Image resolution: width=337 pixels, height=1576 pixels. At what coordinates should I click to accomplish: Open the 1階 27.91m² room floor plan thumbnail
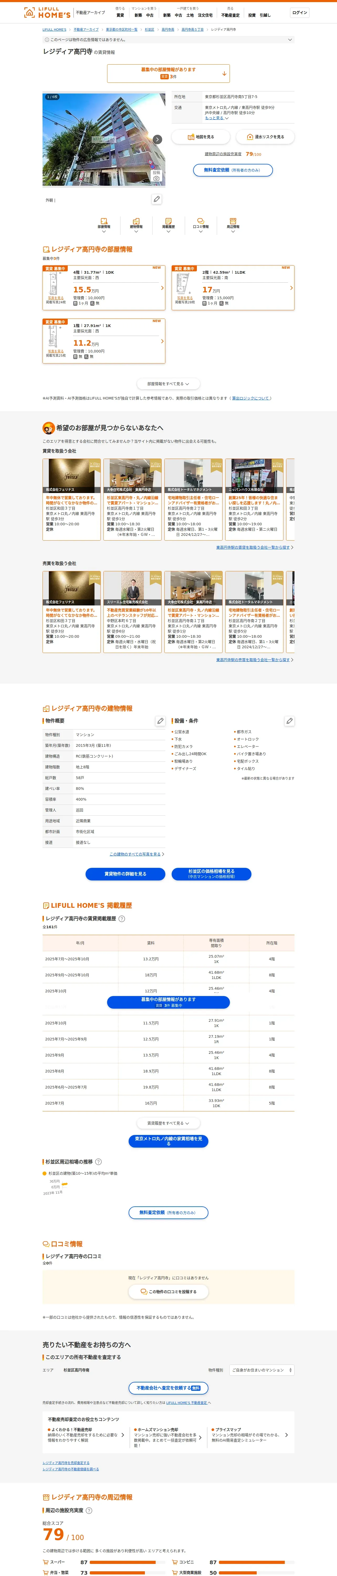pos(56,337)
